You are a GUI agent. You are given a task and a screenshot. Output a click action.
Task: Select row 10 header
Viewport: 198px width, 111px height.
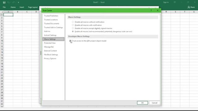point(2,41)
